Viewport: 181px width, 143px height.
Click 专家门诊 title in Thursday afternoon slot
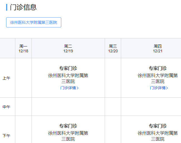tap(158, 126)
